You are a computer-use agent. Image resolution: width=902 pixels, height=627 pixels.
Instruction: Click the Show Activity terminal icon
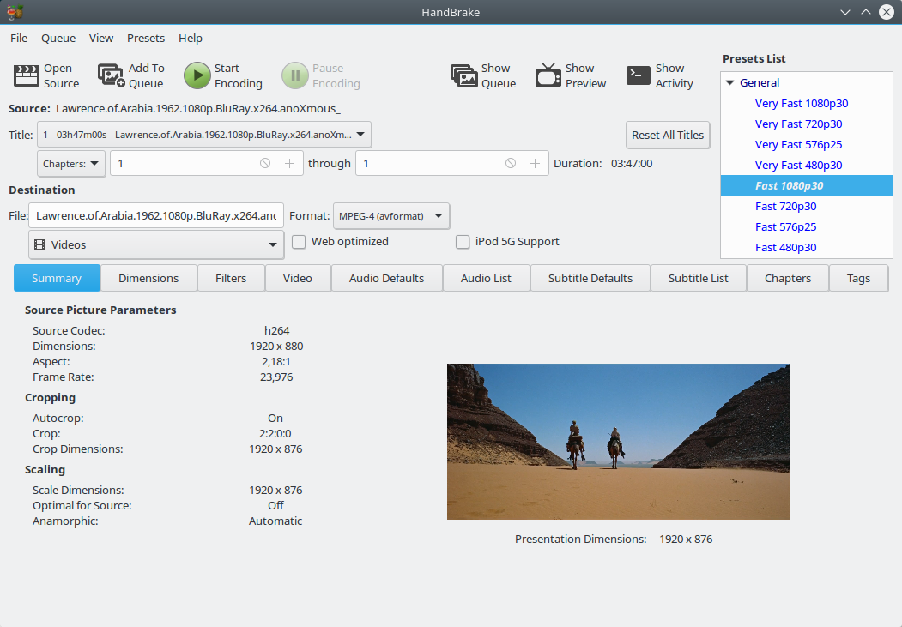coord(638,75)
